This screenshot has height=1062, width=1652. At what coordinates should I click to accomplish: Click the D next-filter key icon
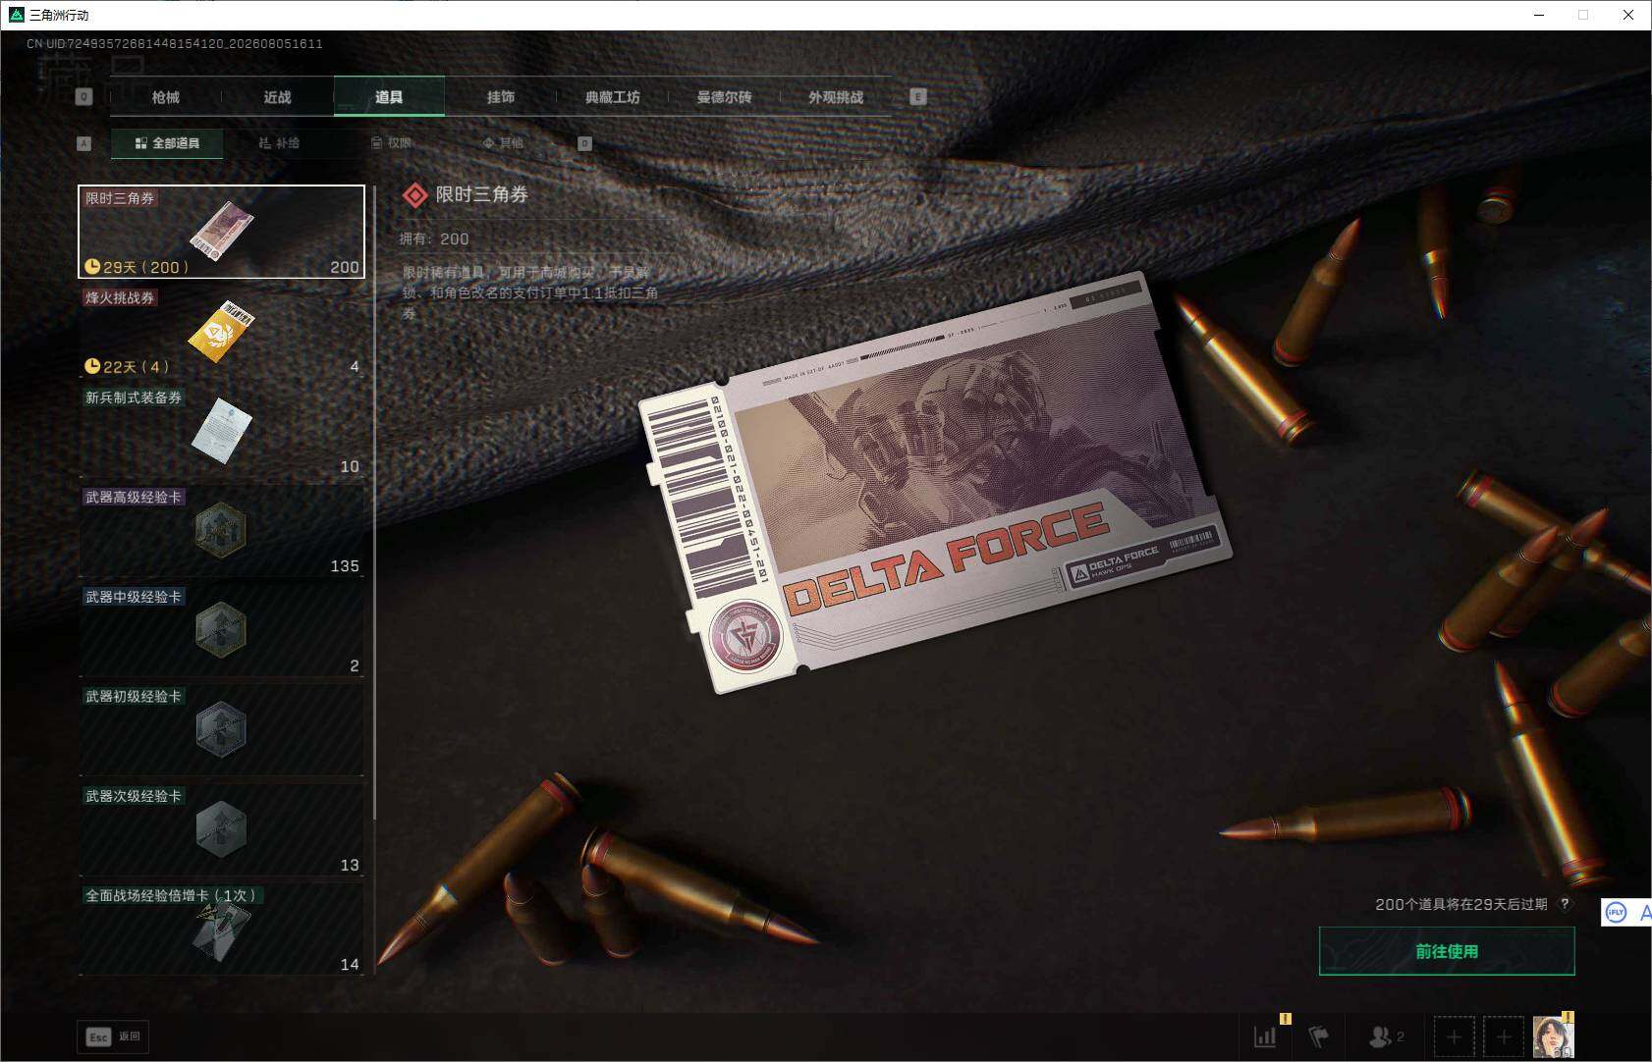coord(584,143)
